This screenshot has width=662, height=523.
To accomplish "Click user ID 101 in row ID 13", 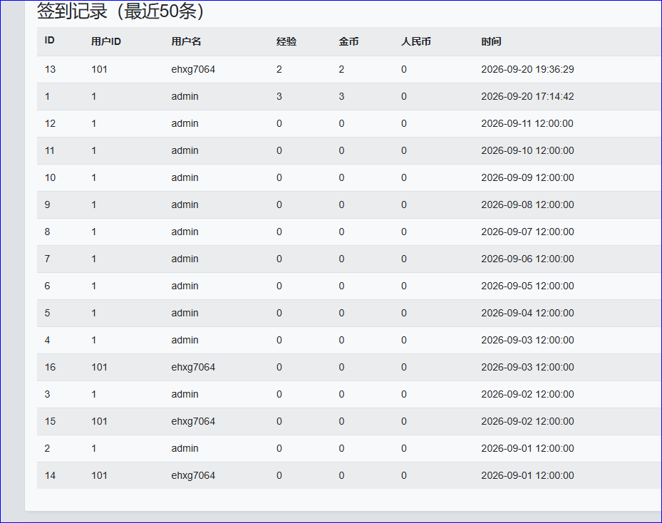I will pos(99,69).
